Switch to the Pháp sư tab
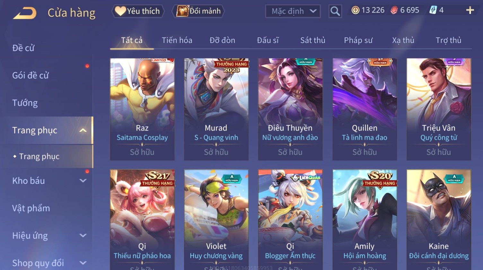Viewport: 483px width, 270px height. pyautogui.click(x=358, y=40)
